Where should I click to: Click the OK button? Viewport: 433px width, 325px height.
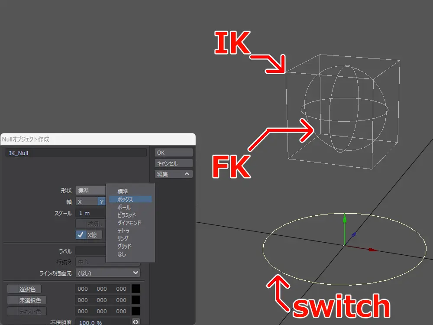tap(174, 153)
